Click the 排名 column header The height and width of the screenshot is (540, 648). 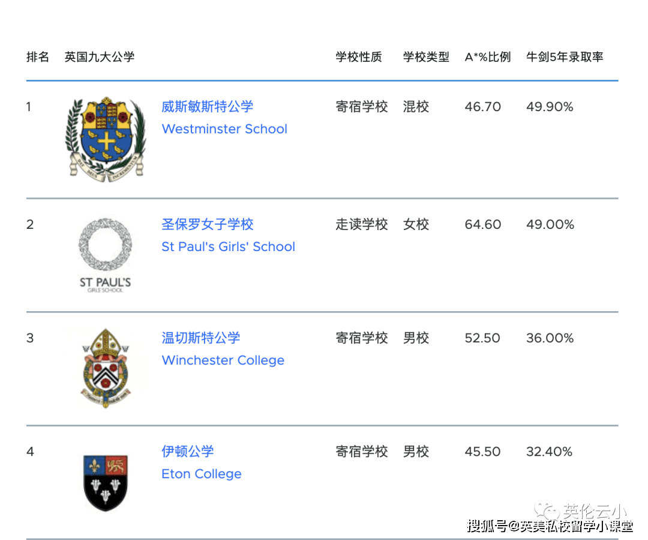(38, 56)
